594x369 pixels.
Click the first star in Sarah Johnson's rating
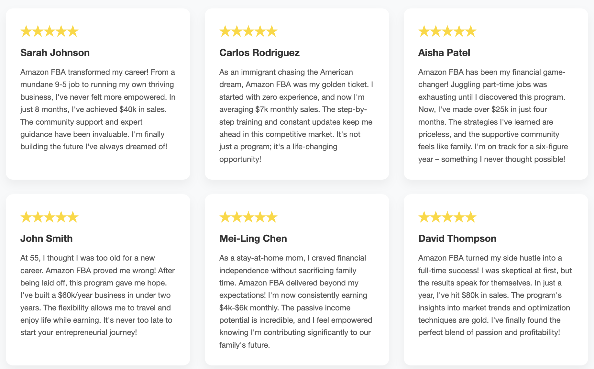[26, 31]
